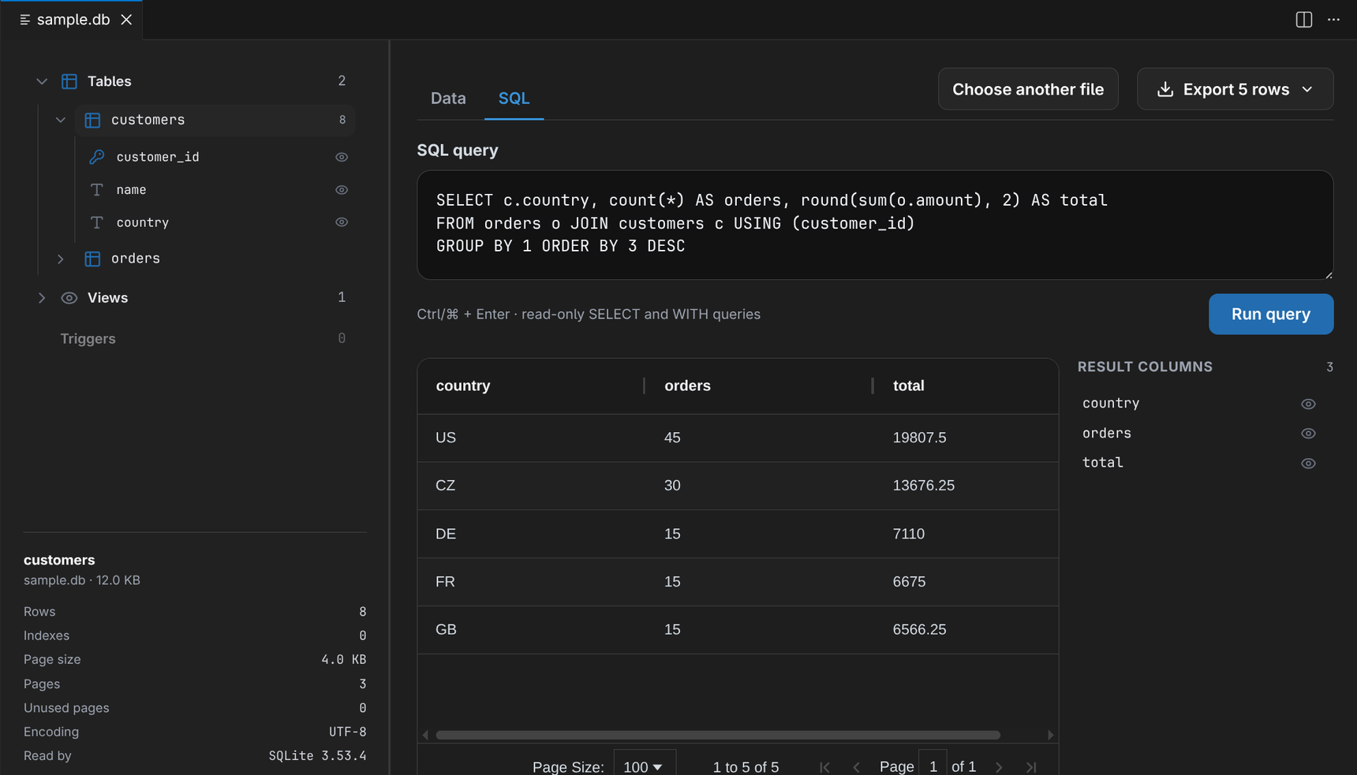Select the CZ cell in results
The image size is (1357, 775).
pos(531,486)
